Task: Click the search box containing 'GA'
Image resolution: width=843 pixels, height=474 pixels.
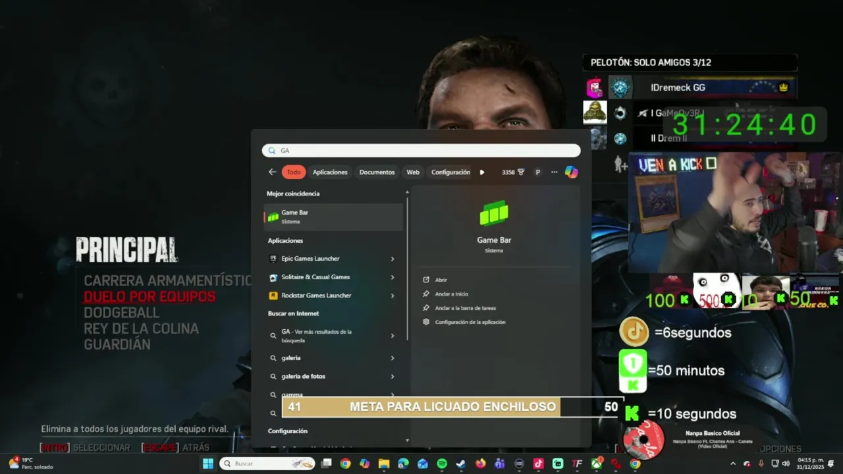Action: pyautogui.click(x=421, y=151)
